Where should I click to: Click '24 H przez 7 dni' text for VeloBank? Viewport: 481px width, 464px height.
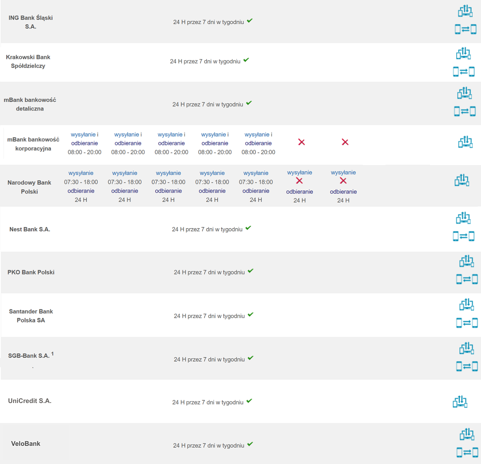(209, 445)
